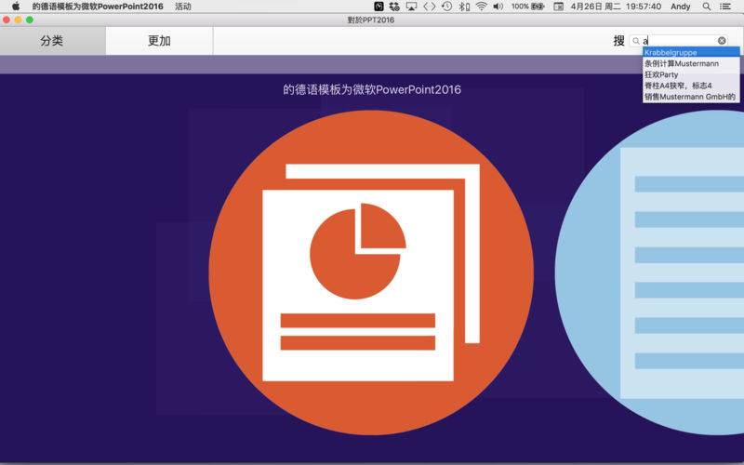Open the Wi-Fi status menu
This screenshot has width=744, height=465.
coord(481,7)
